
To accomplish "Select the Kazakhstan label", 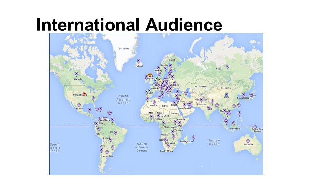I will 200,86.
